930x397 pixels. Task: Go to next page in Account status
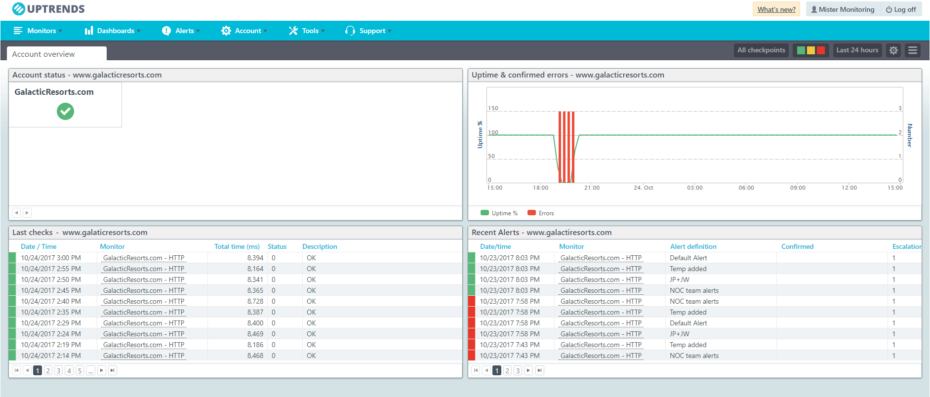coord(27,213)
